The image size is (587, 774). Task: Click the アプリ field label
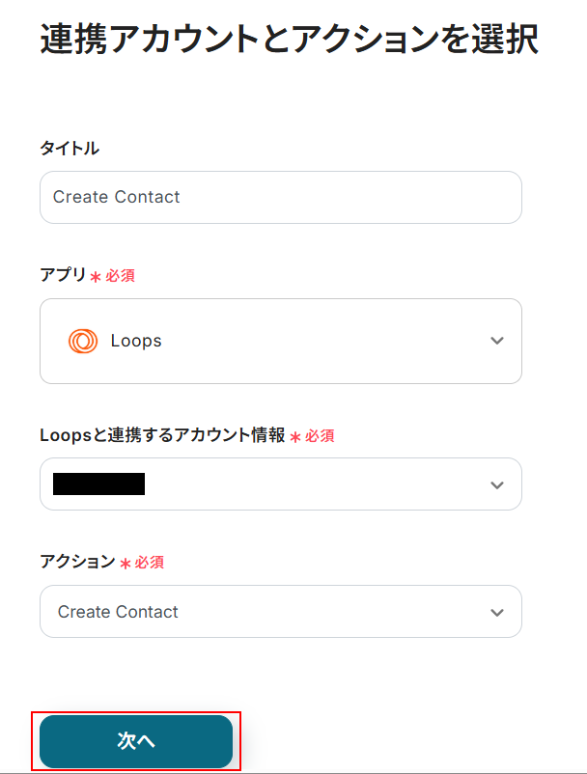click(x=63, y=275)
